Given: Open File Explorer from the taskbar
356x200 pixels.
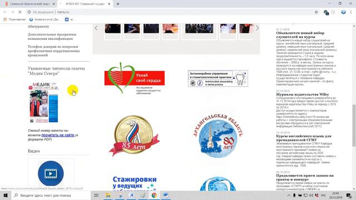Looking at the screenshot, I should coord(108,195).
